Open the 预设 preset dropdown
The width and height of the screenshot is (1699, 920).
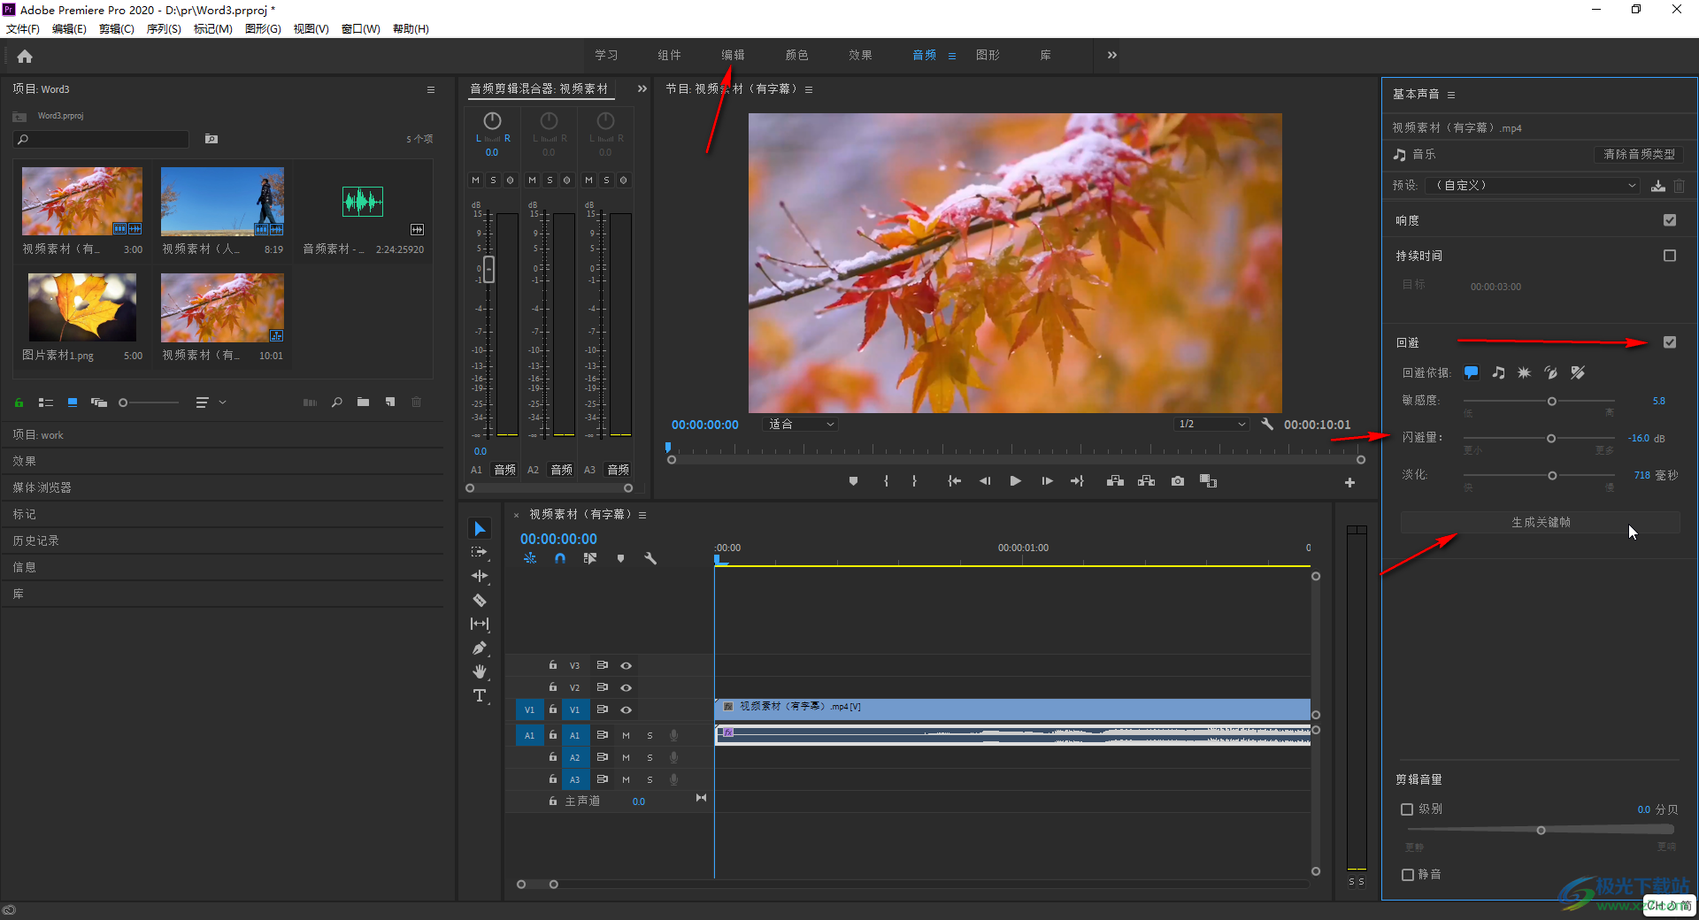tap(1532, 186)
